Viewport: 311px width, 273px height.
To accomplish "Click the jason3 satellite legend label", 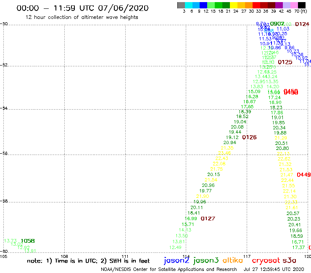I will click(206, 260).
